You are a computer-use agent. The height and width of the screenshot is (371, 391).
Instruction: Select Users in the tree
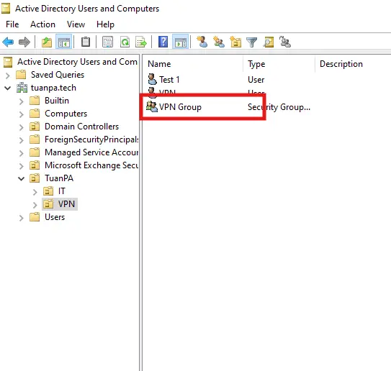click(x=55, y=217)
